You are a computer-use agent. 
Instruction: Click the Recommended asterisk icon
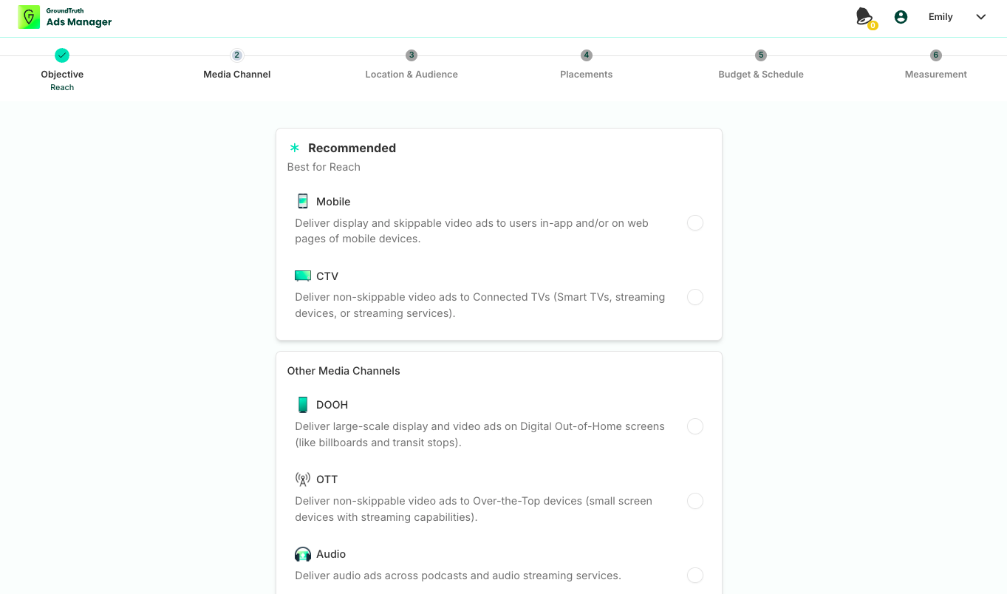[295, 148]
